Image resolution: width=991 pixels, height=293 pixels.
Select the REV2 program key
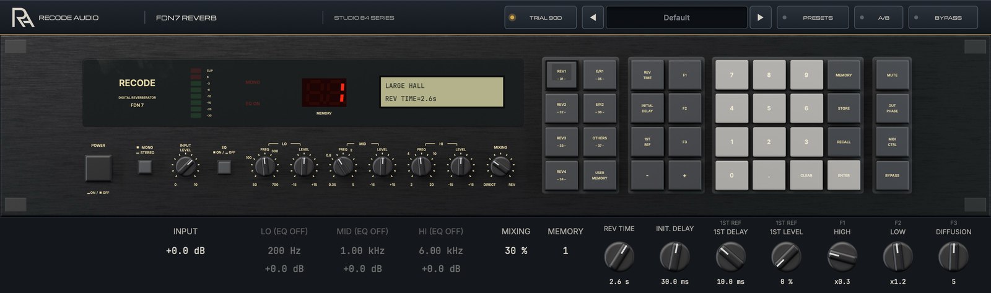[561, 108]
